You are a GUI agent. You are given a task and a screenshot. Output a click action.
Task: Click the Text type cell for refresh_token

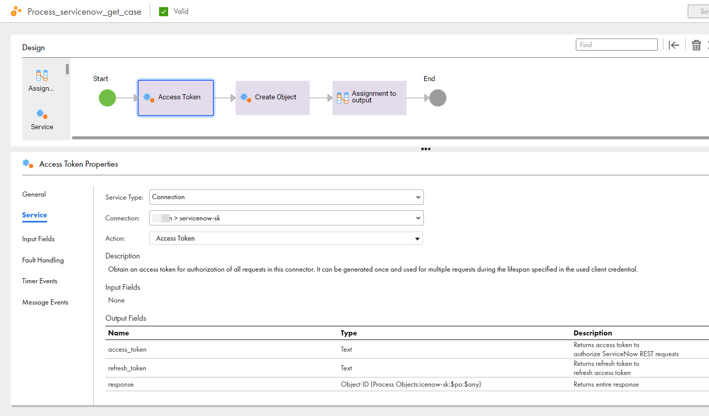click(346, 368)
